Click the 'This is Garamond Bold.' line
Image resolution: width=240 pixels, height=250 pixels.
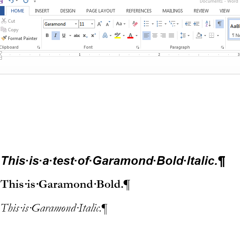point(65,184)
